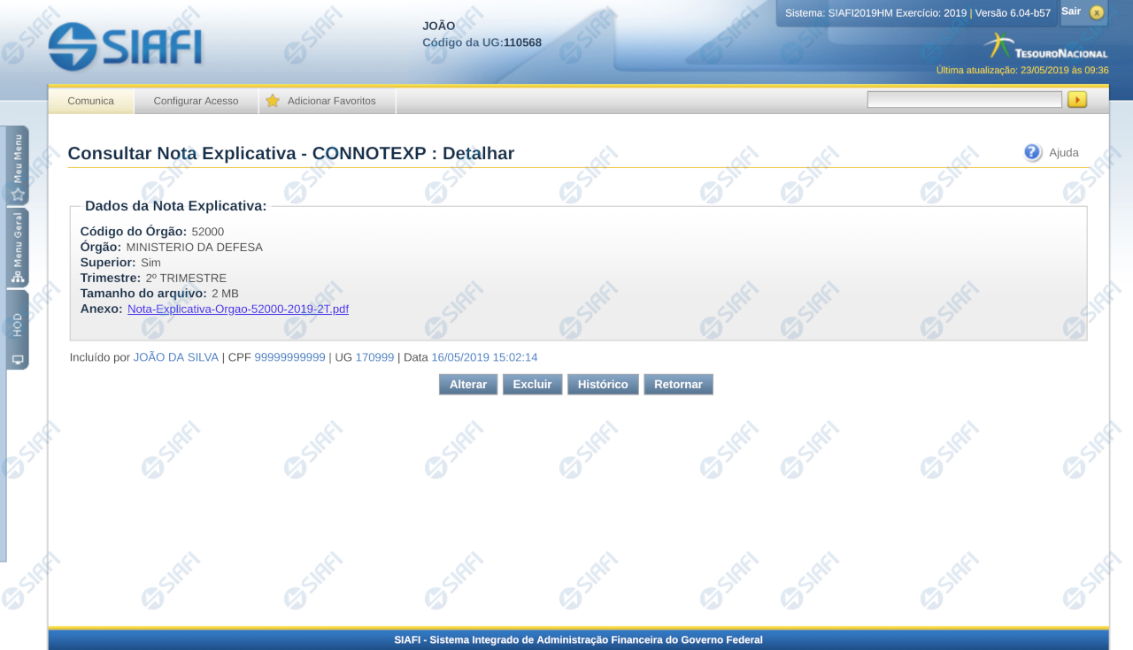Screen dimensions: 1133x650
Task: Click the blue Ajuda question mark icon
Action: pos(1032,152)
